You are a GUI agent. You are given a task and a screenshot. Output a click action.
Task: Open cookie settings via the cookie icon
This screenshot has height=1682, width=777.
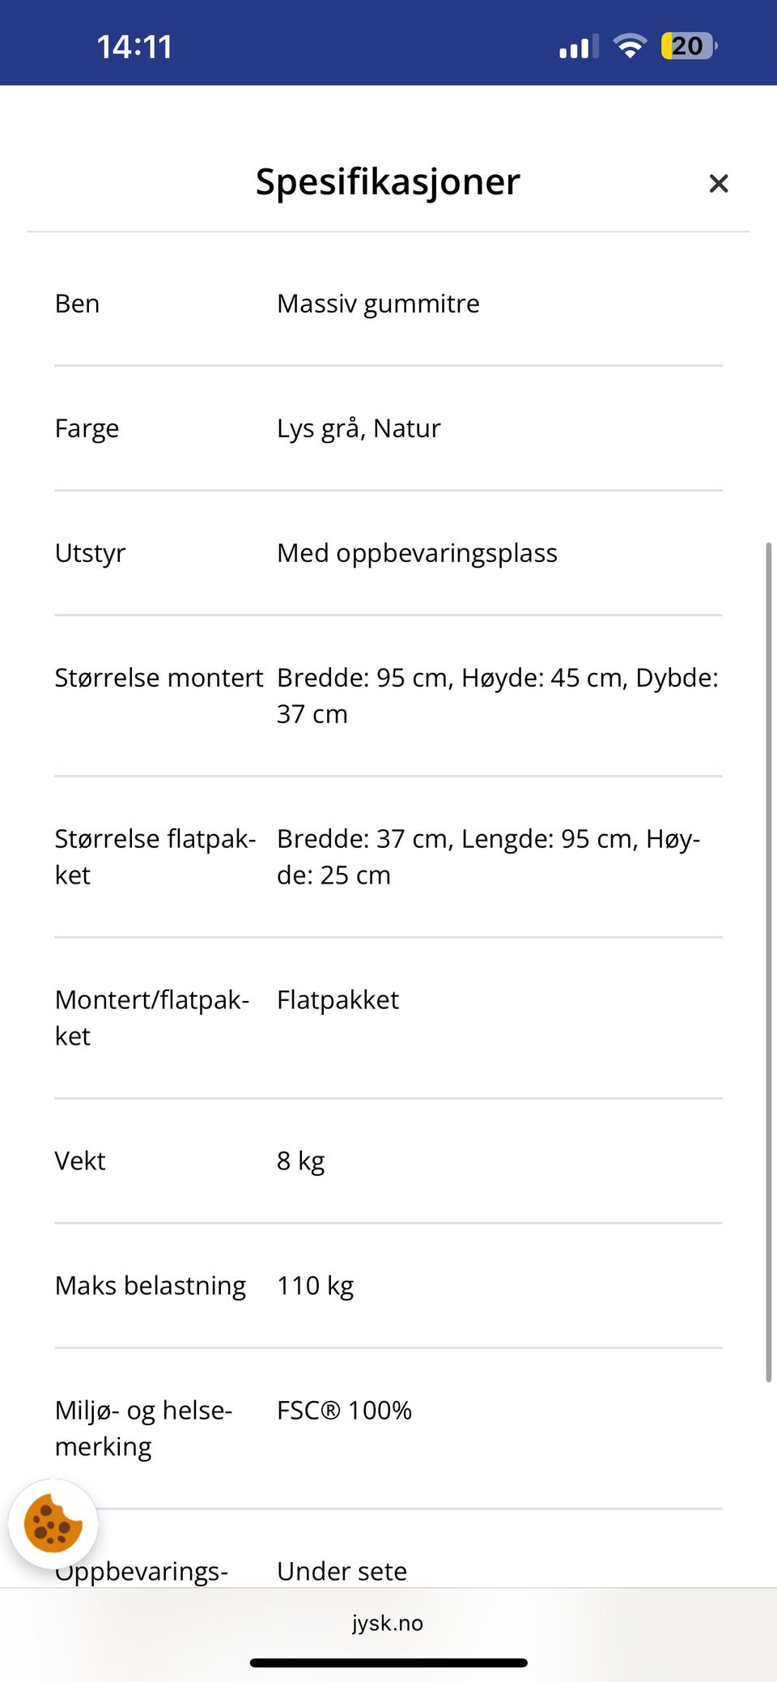[x=53, y=1524]
